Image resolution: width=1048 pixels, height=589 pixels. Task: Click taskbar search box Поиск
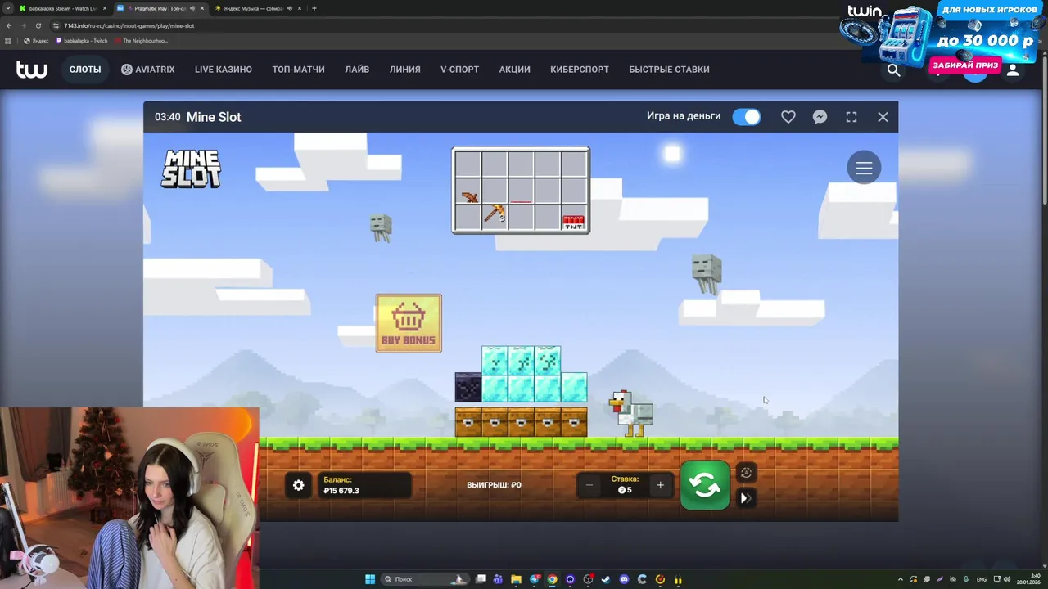pos(424,579)
